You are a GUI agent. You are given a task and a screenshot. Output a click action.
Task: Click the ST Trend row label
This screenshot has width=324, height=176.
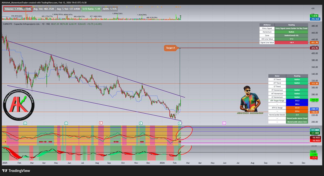[x=277, y=79]
